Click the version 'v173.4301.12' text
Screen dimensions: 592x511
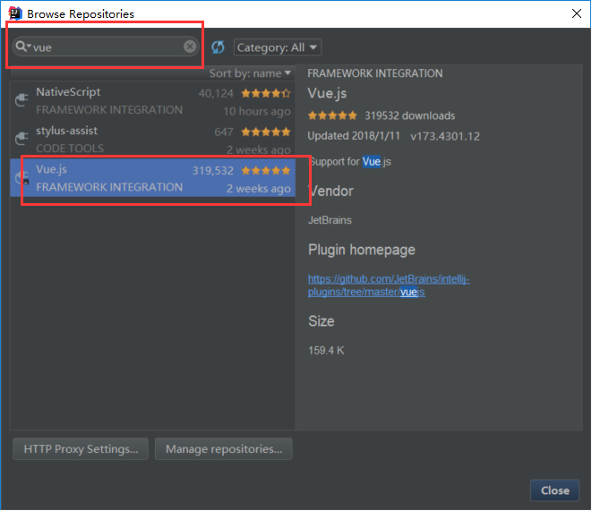(x=445, y=136)
